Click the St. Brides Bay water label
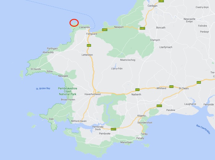 click(x=43, y=88)
